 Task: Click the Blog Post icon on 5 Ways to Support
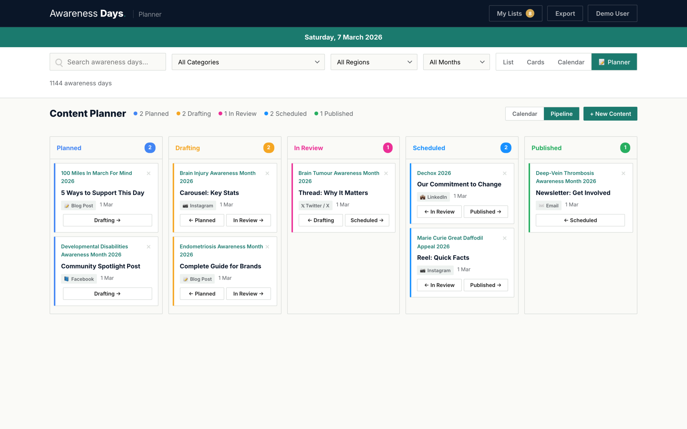[67, 205]
